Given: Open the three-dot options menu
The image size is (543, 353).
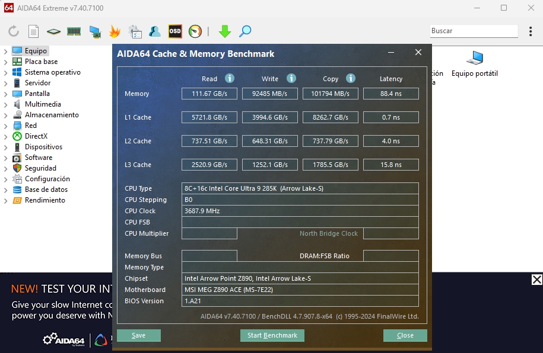Looking at the screenshot, I should coord(531,31).
